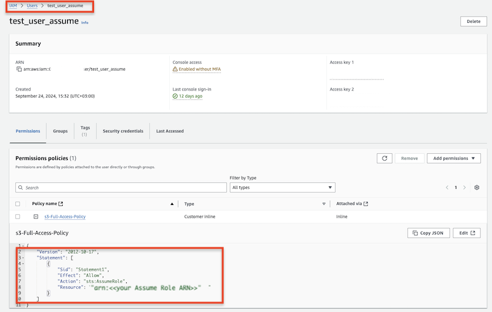Click the Inline attached via cell

coord(342,217)
